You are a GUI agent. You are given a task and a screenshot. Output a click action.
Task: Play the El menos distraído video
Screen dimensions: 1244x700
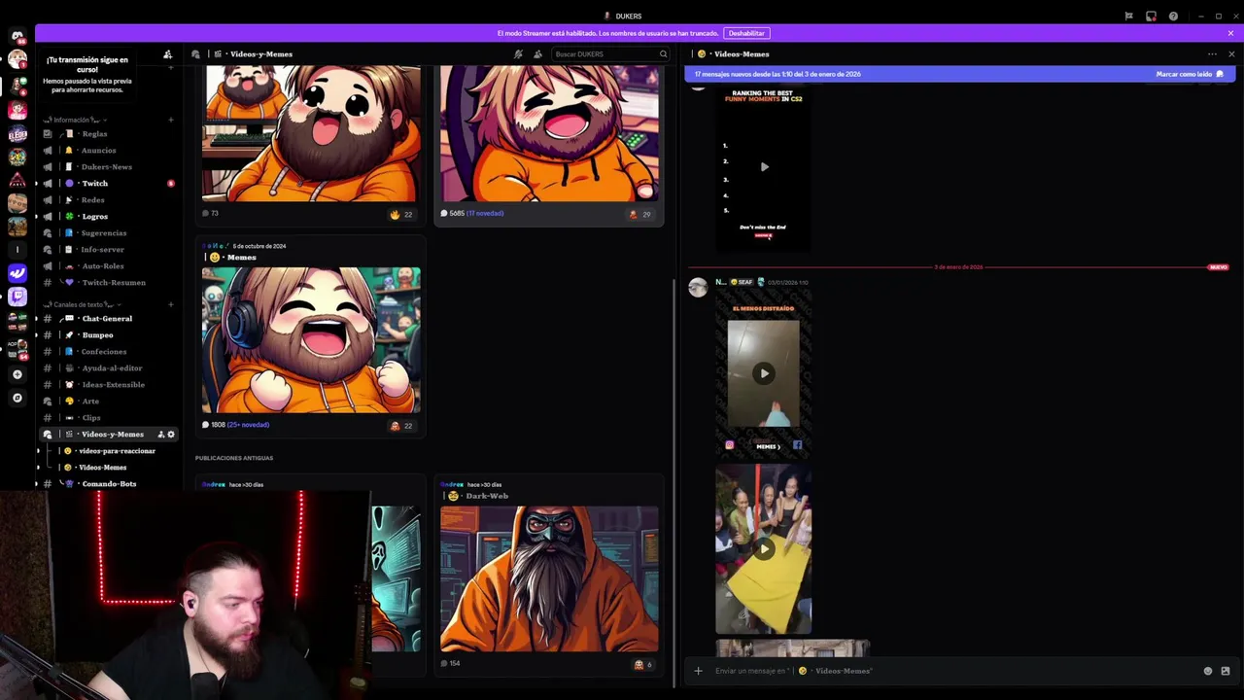tap(764, 373)
